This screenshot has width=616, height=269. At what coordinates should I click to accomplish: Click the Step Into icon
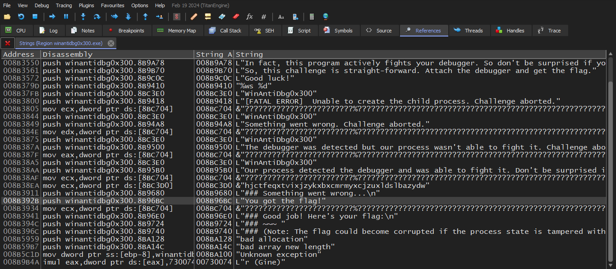(83, 17)
